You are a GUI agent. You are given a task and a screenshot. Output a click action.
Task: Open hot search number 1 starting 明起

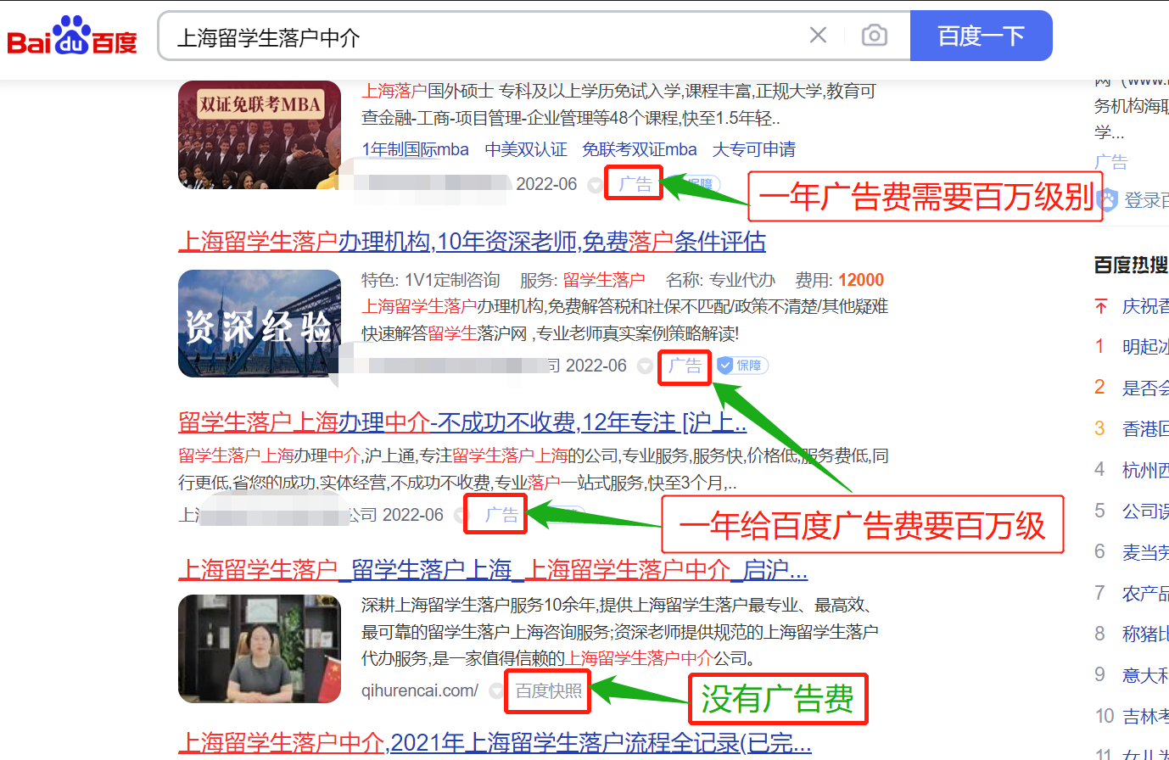(x=1144, y=347)
